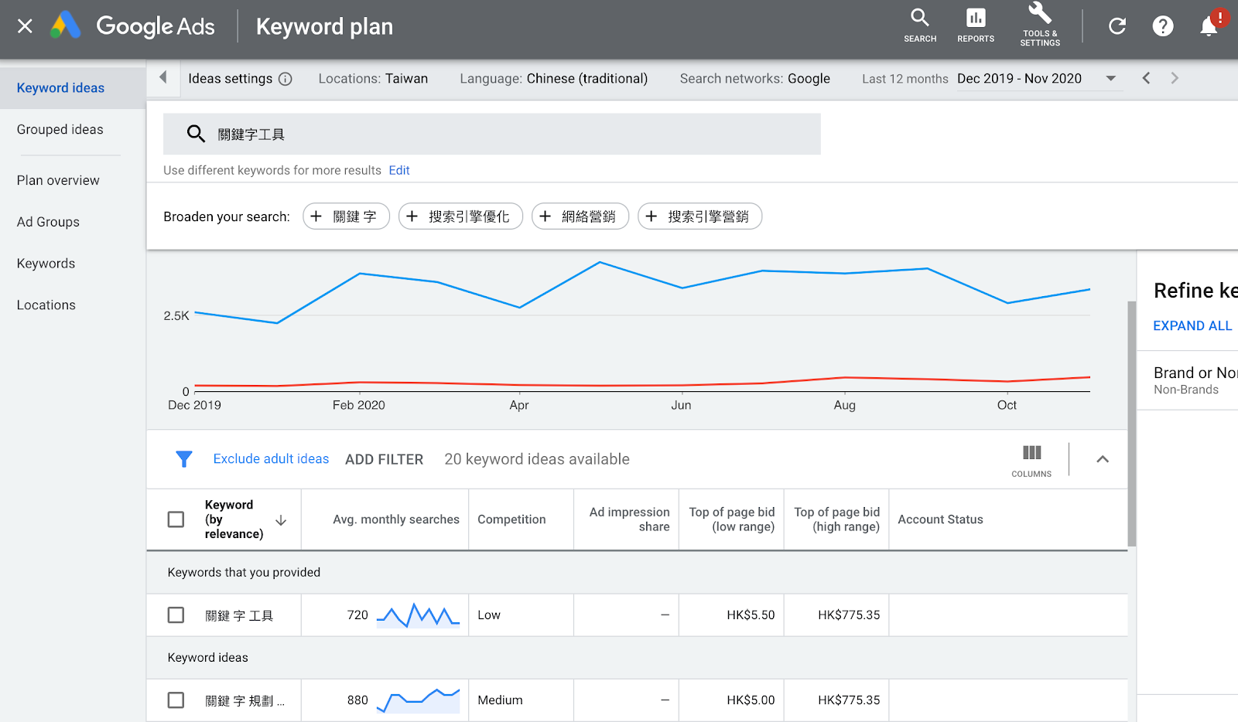
Task: Click ADD FILTER button
Action: (384, 459)
